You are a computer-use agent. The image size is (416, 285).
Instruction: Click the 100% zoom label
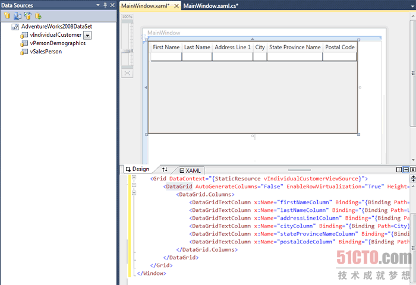pos(127,17)
